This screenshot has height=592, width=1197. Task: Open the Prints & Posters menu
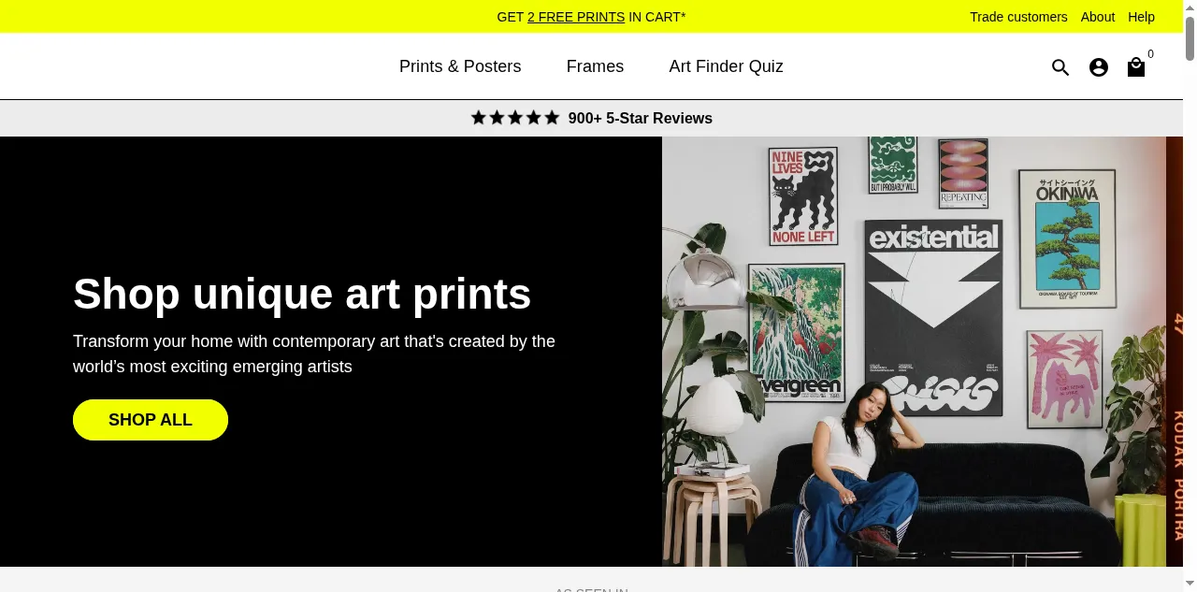point(460,66)
